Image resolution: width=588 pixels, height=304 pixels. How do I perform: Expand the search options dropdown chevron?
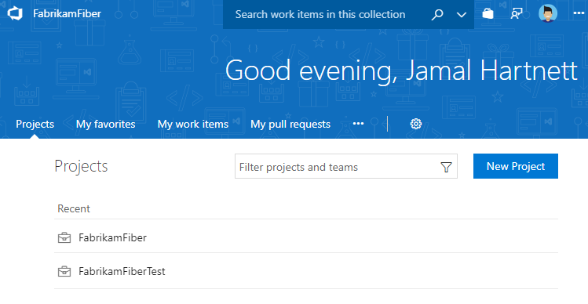462,15
